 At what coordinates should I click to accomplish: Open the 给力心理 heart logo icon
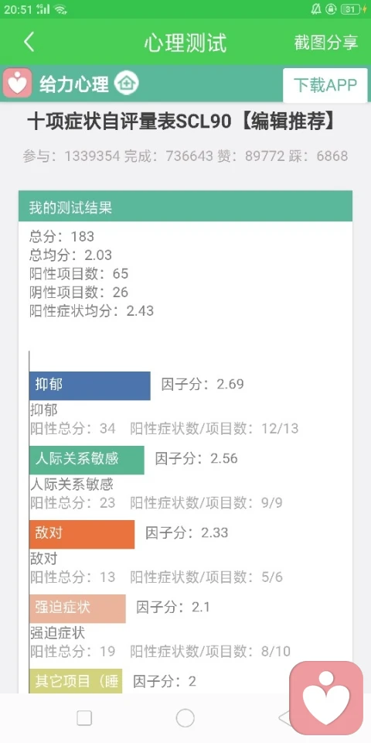(18, 84)
